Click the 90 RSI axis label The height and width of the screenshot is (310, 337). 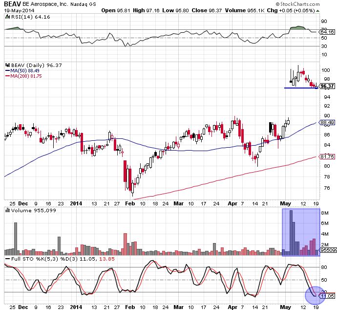click(x=324, y=22)
